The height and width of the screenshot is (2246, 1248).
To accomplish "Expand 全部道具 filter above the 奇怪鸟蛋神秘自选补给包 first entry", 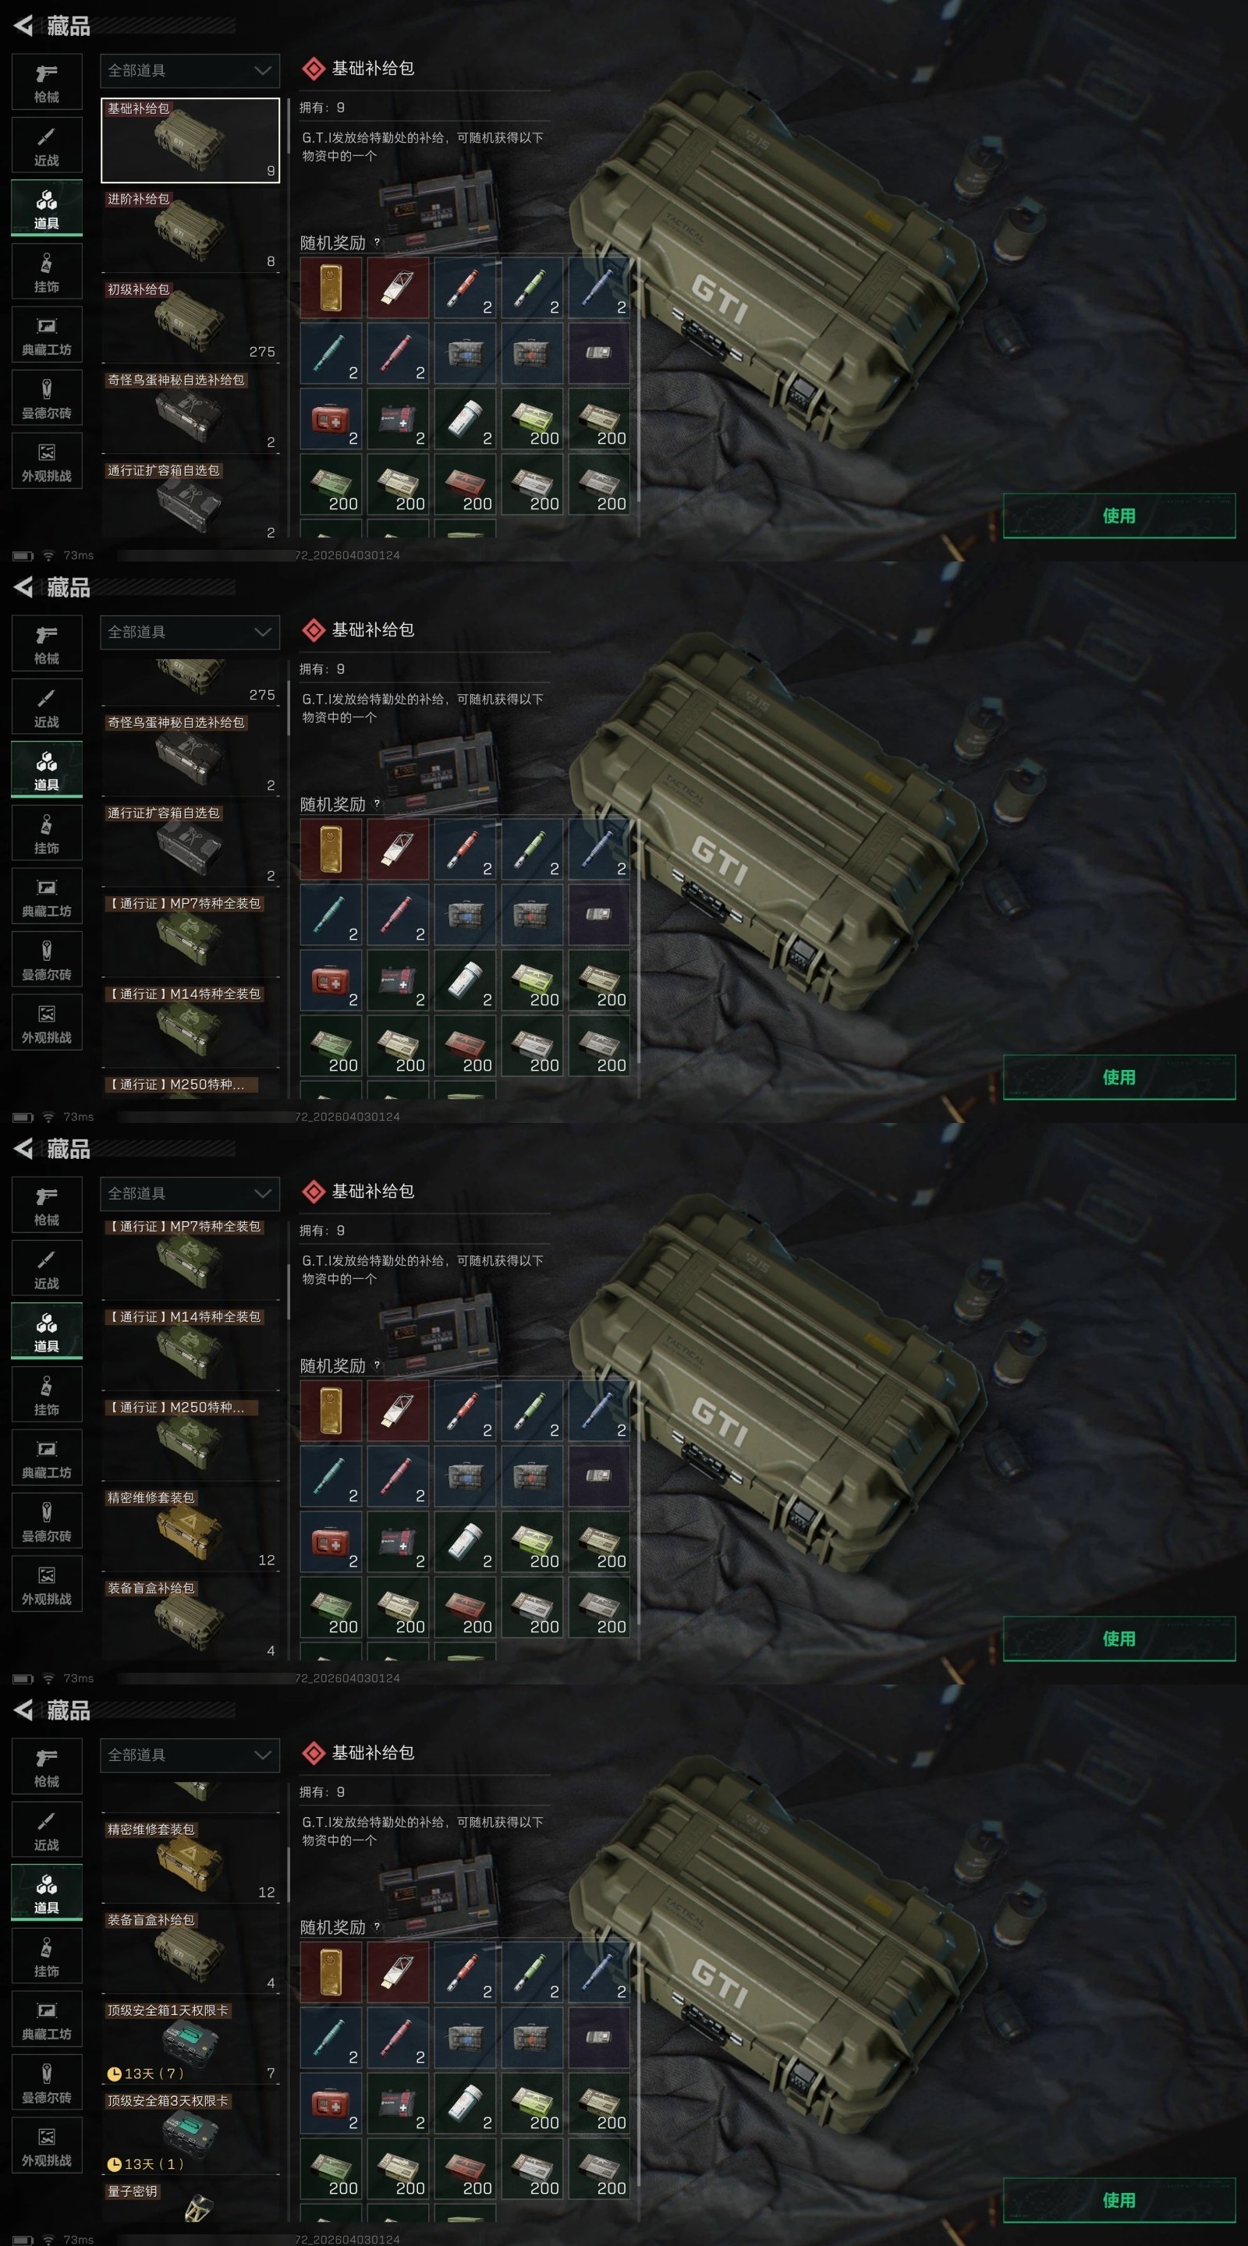I will pos(190,632).
